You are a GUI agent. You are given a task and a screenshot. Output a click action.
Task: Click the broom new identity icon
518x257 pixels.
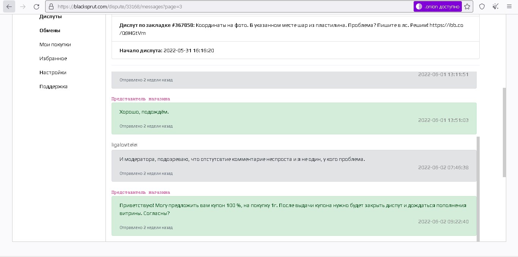496,6
